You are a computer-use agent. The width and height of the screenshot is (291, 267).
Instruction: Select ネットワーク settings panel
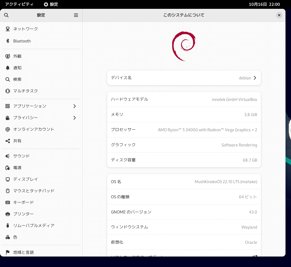[x=41, y=29]
